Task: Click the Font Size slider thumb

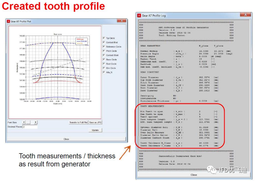Action: coord(28,122)
